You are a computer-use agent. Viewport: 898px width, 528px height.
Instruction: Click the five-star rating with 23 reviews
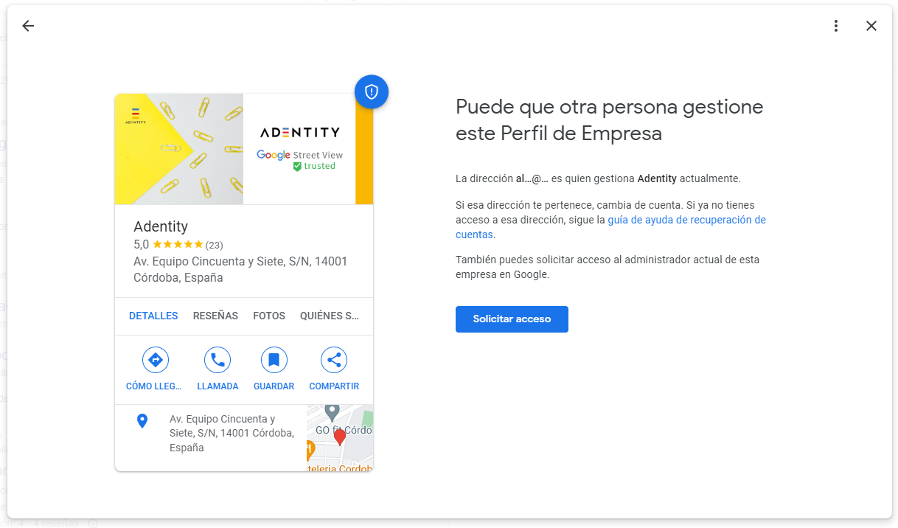tap(178, 245)
